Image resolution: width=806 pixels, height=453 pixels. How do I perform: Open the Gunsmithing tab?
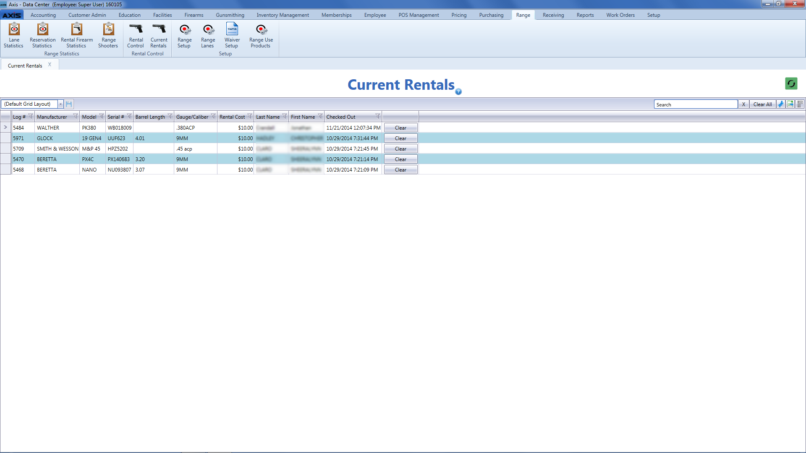pos(230,15)
